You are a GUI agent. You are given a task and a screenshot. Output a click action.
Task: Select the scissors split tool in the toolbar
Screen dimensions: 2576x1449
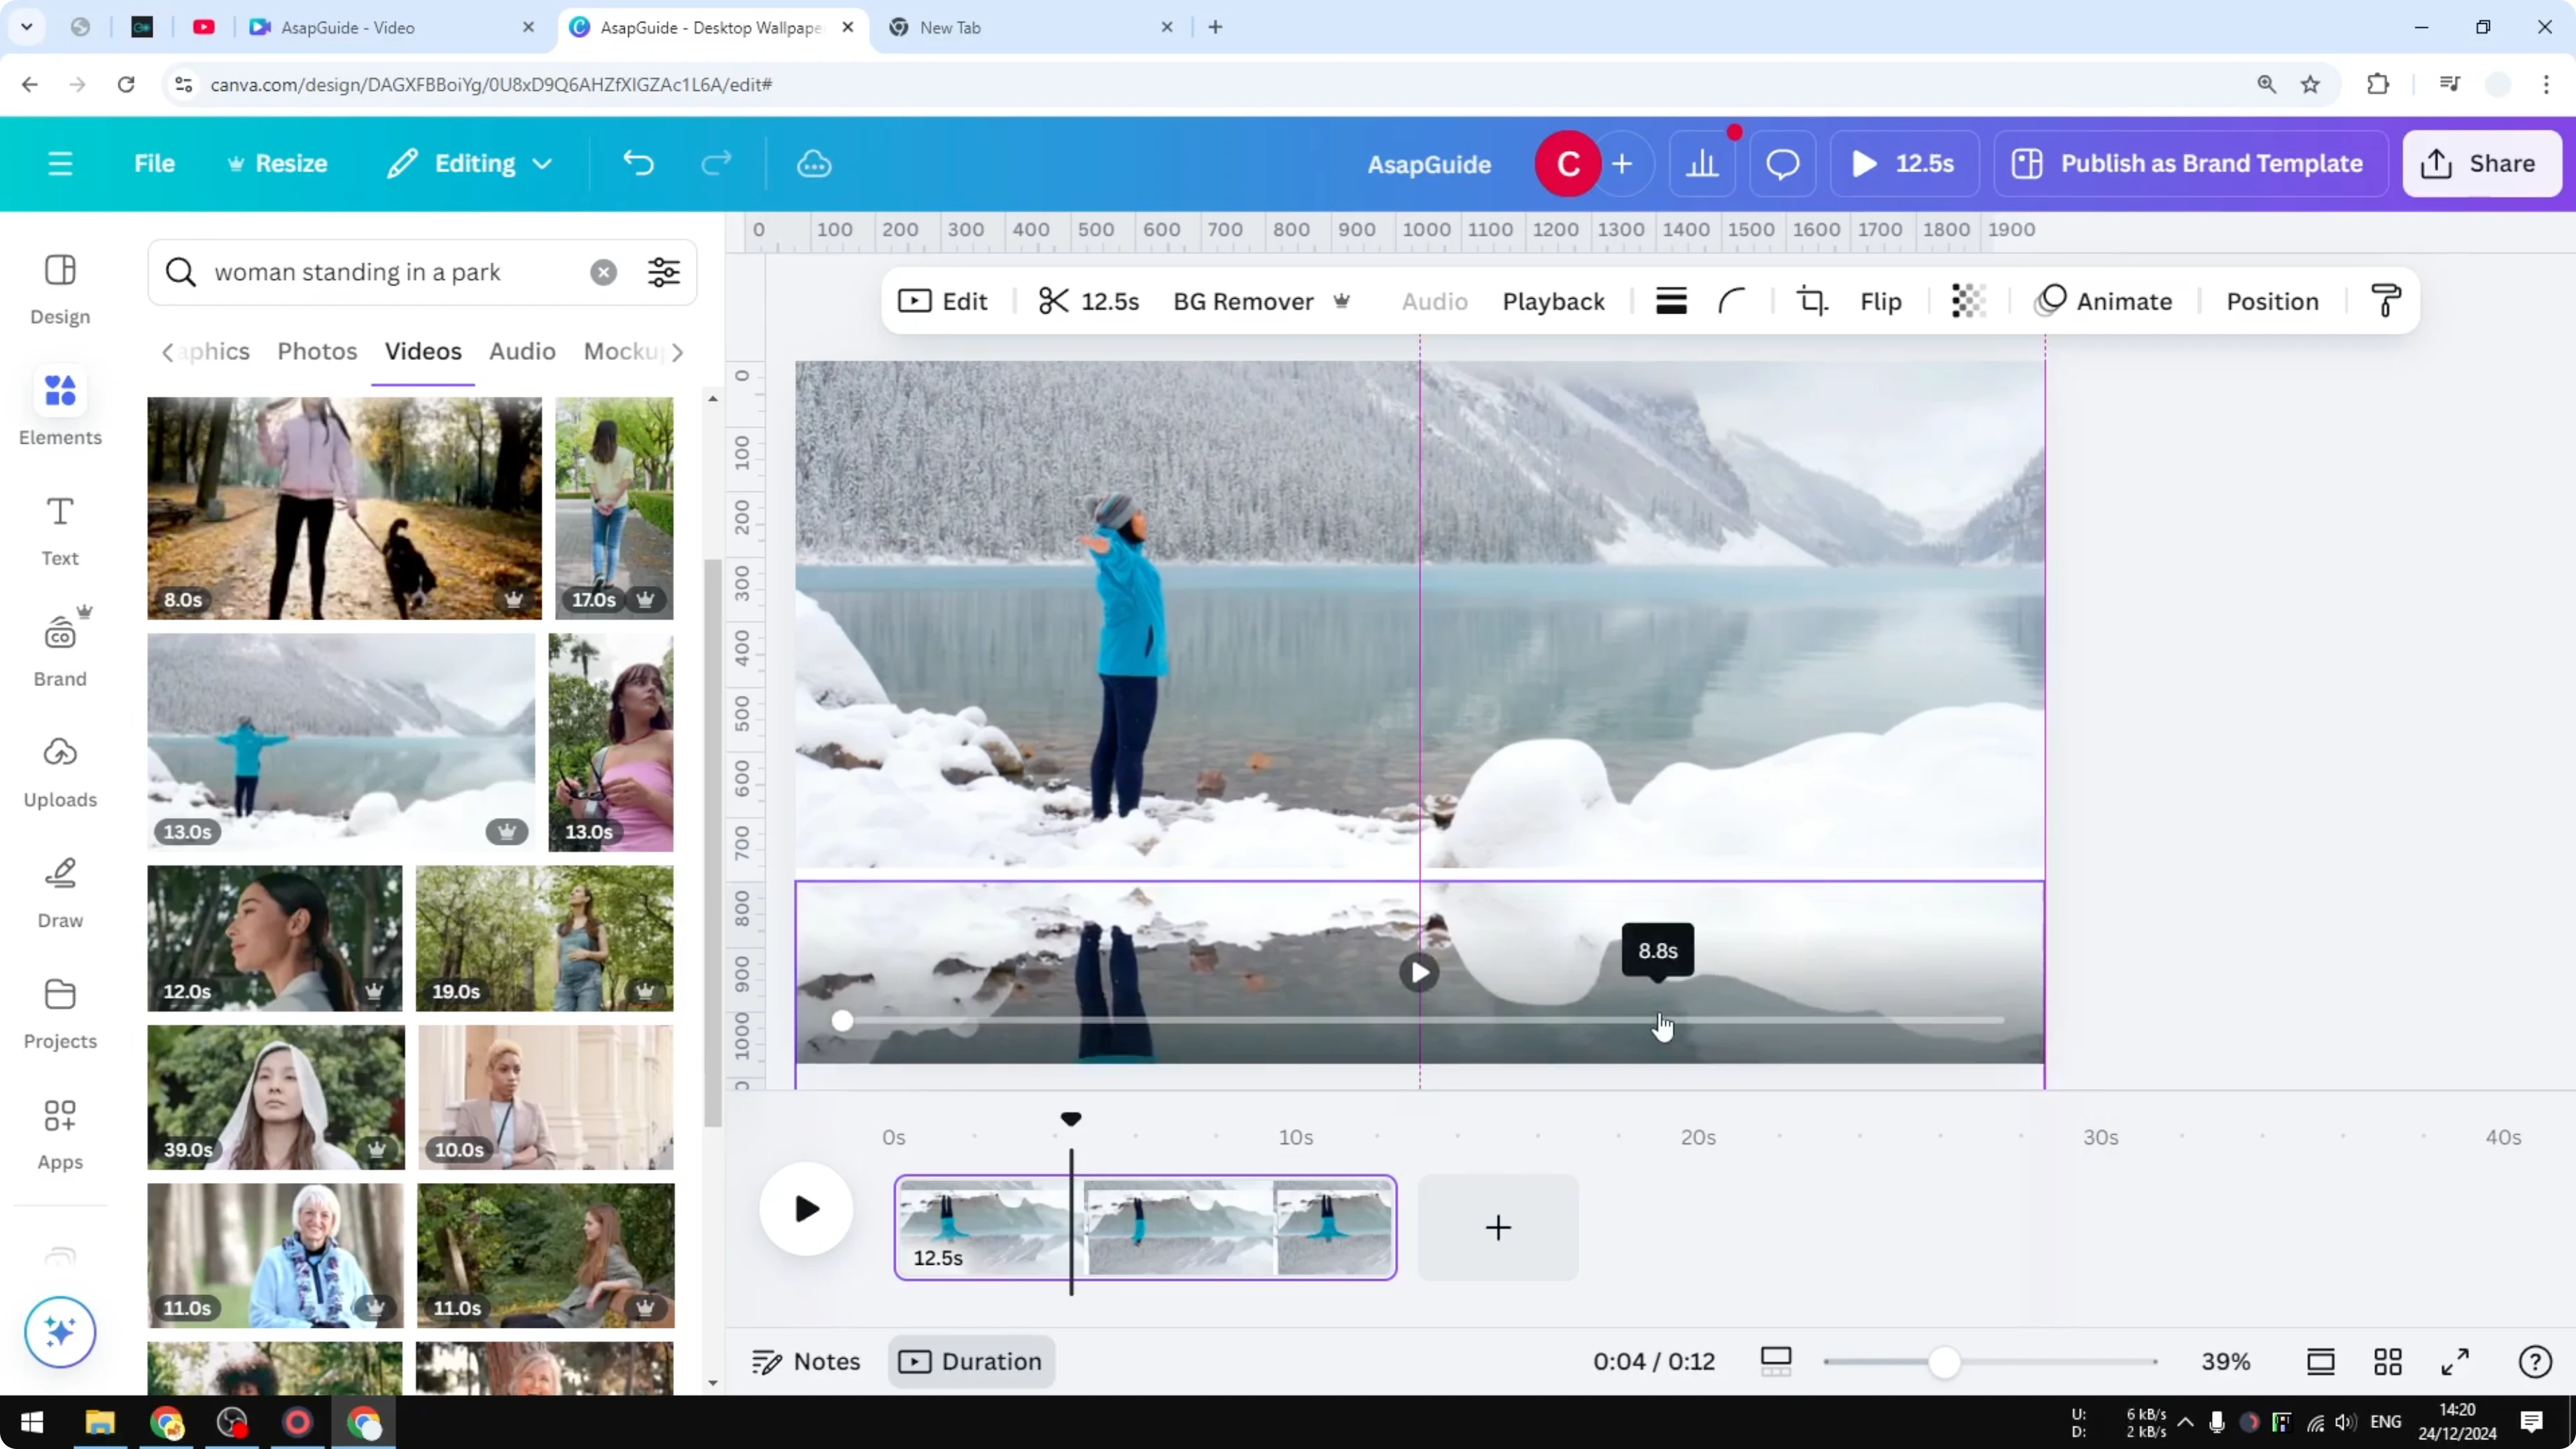pyautogui.click(x=1053, y=301)
